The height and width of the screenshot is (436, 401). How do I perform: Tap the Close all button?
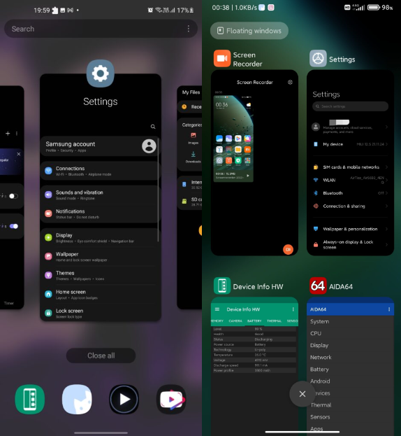pyautogui.click(x=101, y=356)
